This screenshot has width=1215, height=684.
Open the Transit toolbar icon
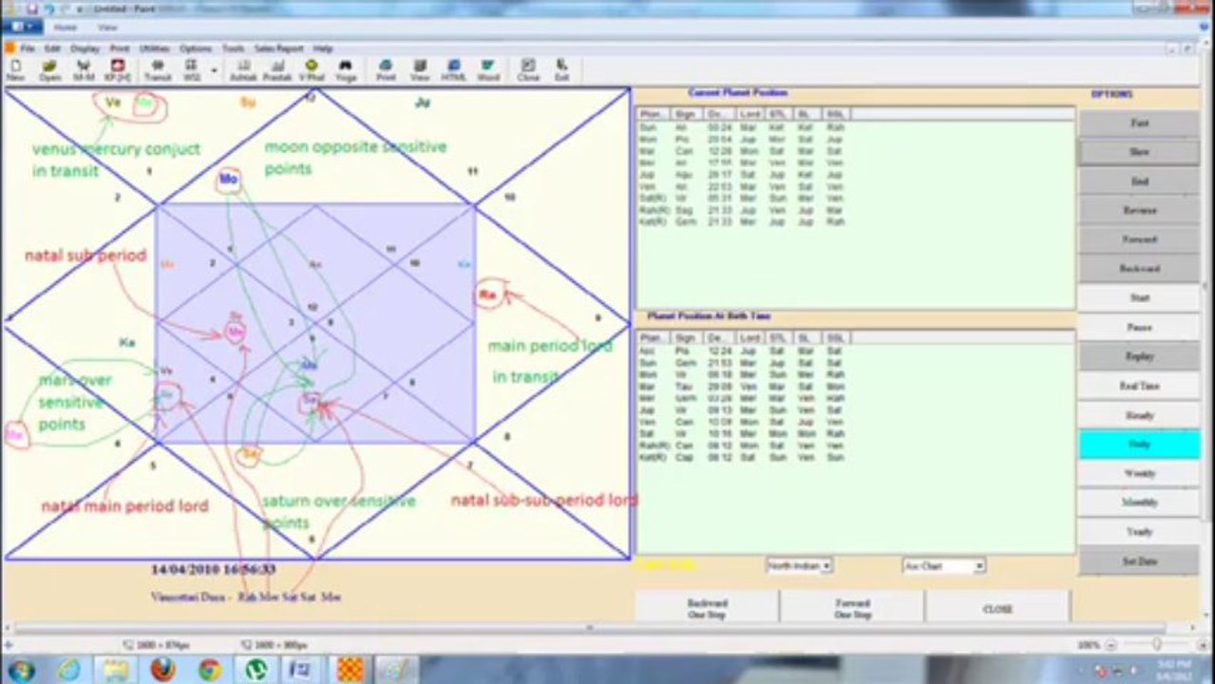(158, 70)
